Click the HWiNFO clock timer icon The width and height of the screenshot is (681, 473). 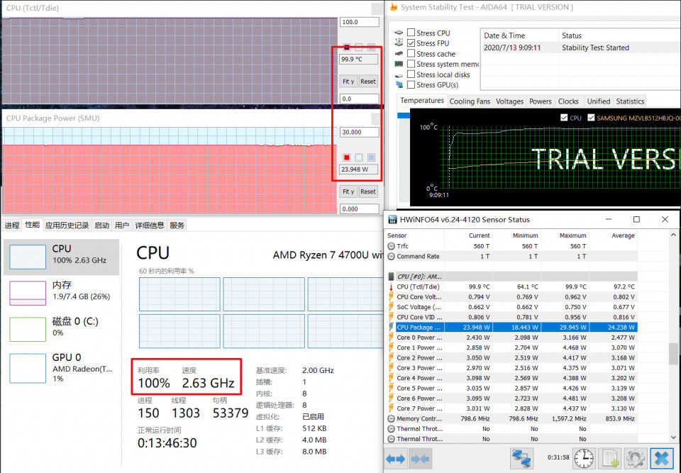(583, 459)
